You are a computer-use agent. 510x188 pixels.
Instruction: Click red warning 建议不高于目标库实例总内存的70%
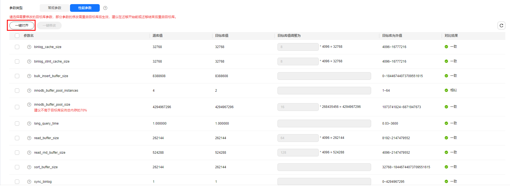click(x=61, y=110)
